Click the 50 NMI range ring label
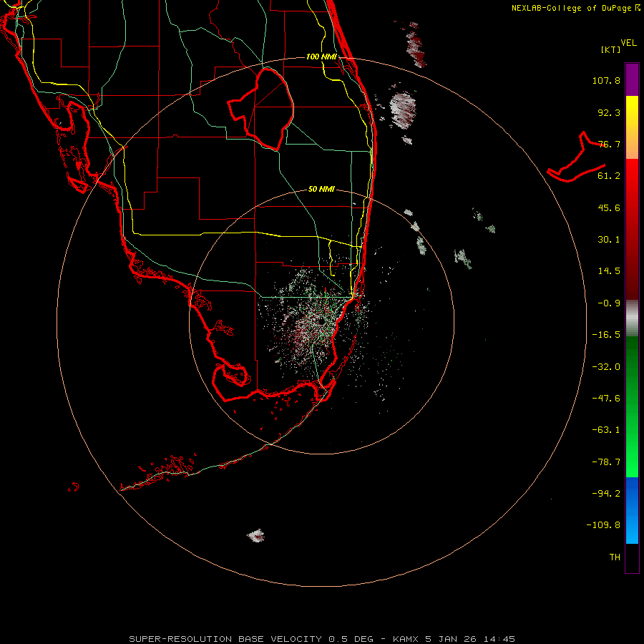The width and height of the screenshot is (644, 644). [321, 190]
